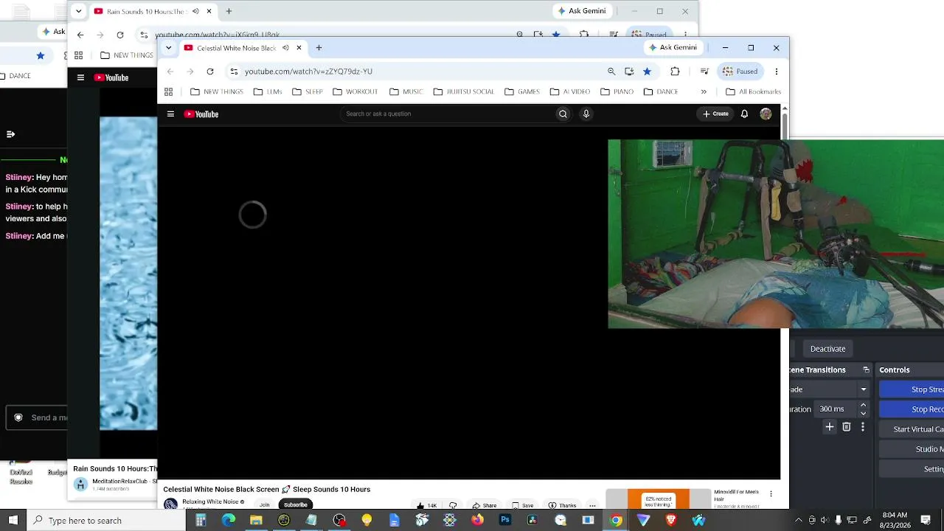This screenshot has width=944, height=531.
Task: Open Photoshop from the taskbar
Action: click(505, 521)
